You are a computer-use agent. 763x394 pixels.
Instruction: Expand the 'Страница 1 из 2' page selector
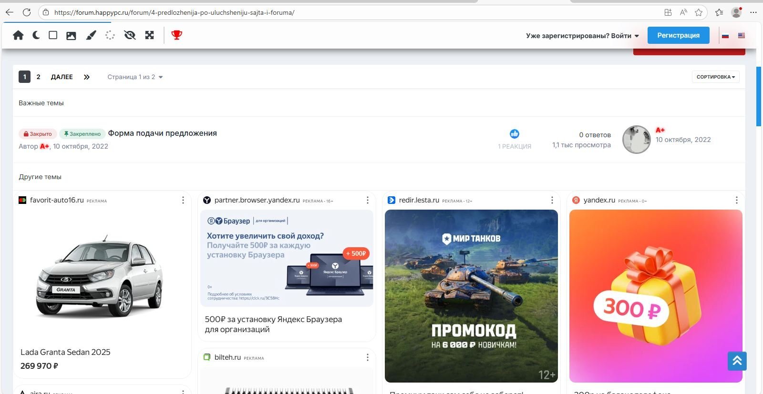tap(135, 77)
